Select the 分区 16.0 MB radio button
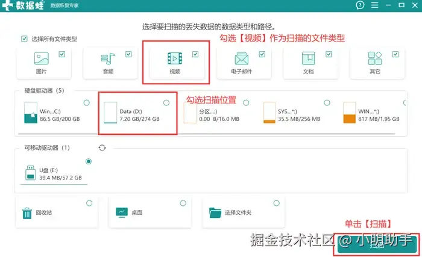Image resolution: width=422 pixels, height=257 pixels. coord(246,103)
